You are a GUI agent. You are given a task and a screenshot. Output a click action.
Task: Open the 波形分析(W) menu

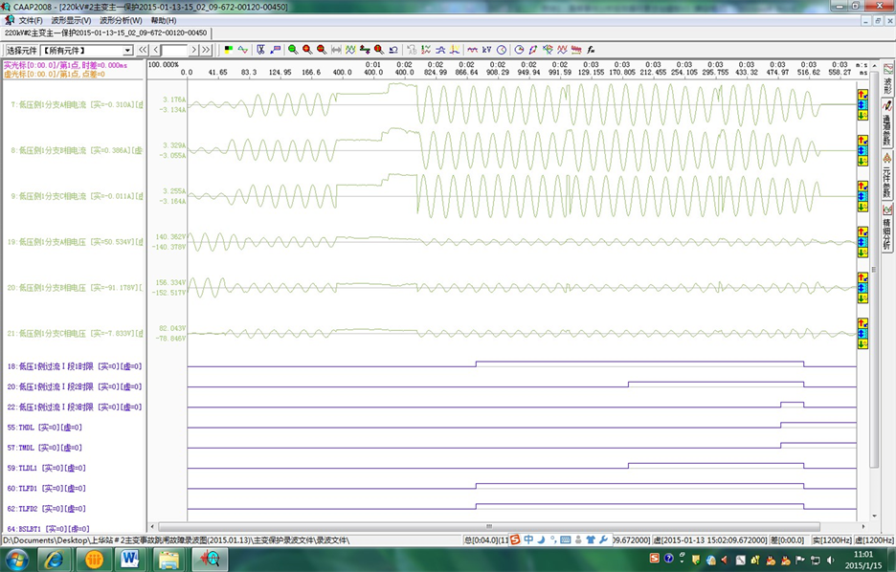point(121,20)
